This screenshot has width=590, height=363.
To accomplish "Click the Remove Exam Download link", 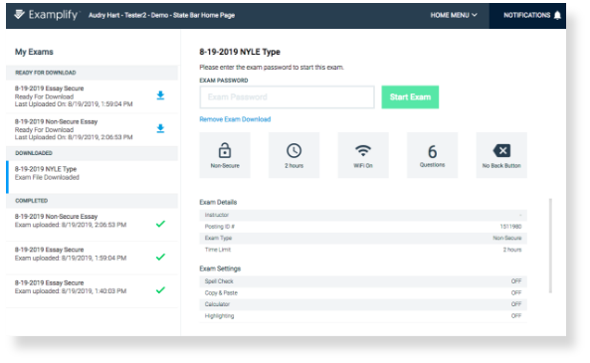I will tap(235, 119).
